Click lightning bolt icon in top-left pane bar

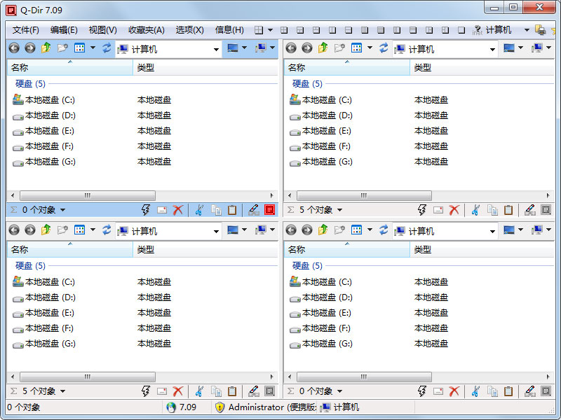coord(146,210)
